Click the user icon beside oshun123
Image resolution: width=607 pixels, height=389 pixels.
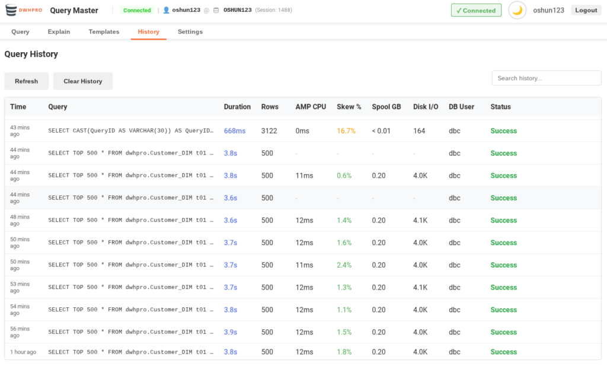(166, 10)
